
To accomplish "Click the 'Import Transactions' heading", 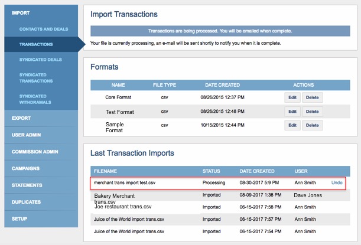I will [124, 14].
